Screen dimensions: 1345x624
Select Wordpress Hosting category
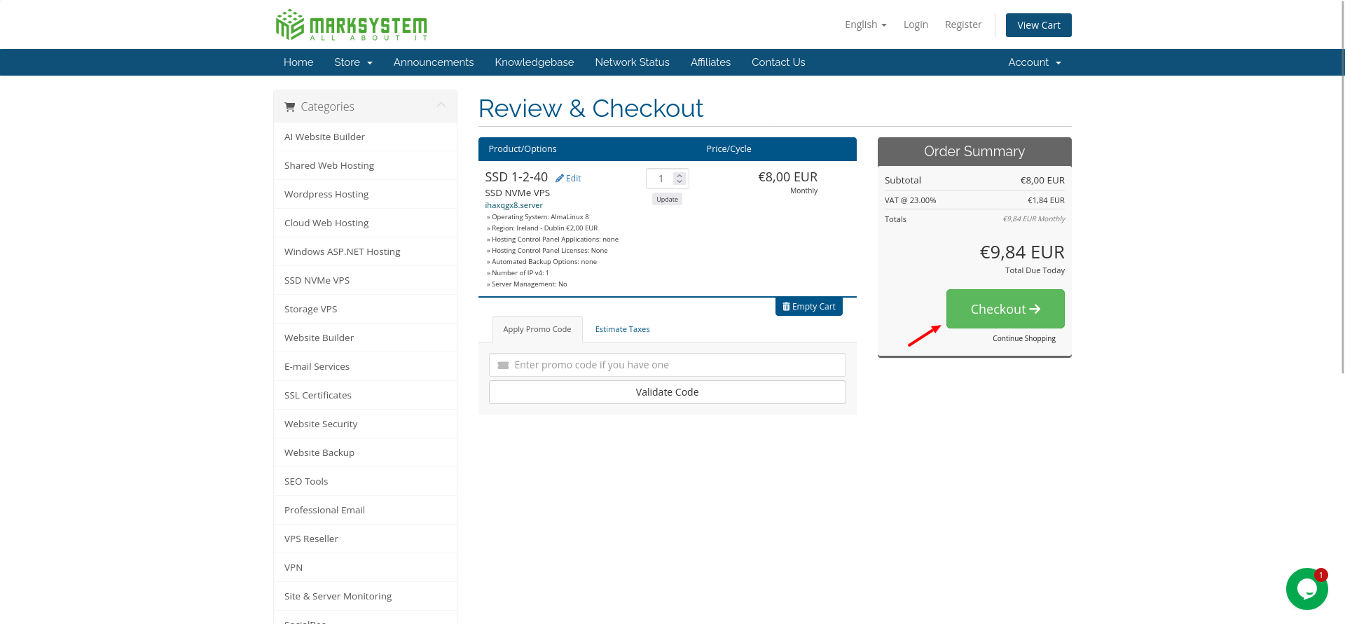365,194
